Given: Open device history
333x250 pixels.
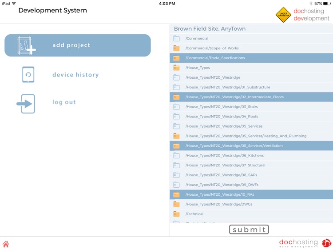Looking at the screenshot, I should (75, 75).
